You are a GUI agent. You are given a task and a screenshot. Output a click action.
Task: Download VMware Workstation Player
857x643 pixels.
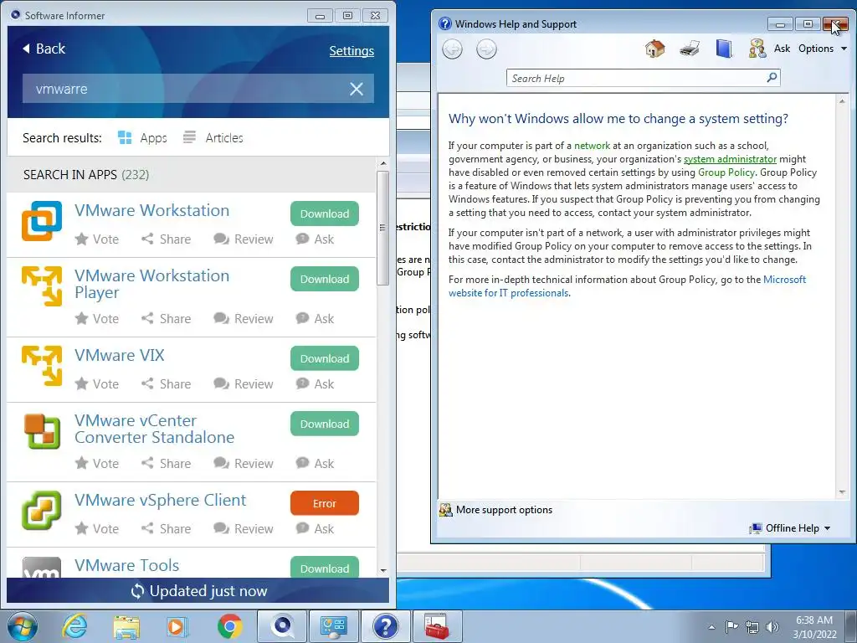pyautogui.click(x=325, y=279)
